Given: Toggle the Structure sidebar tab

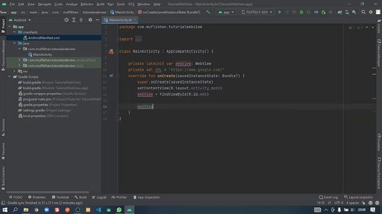Looking at the screenshot, I should [3, 127].
